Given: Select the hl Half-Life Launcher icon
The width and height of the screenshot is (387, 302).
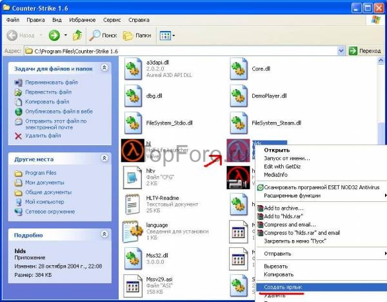Looking at the screenshot, I should [133, 150].
